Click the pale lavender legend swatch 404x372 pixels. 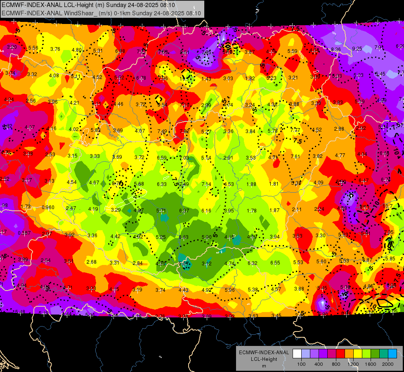(x=305, y=354)
